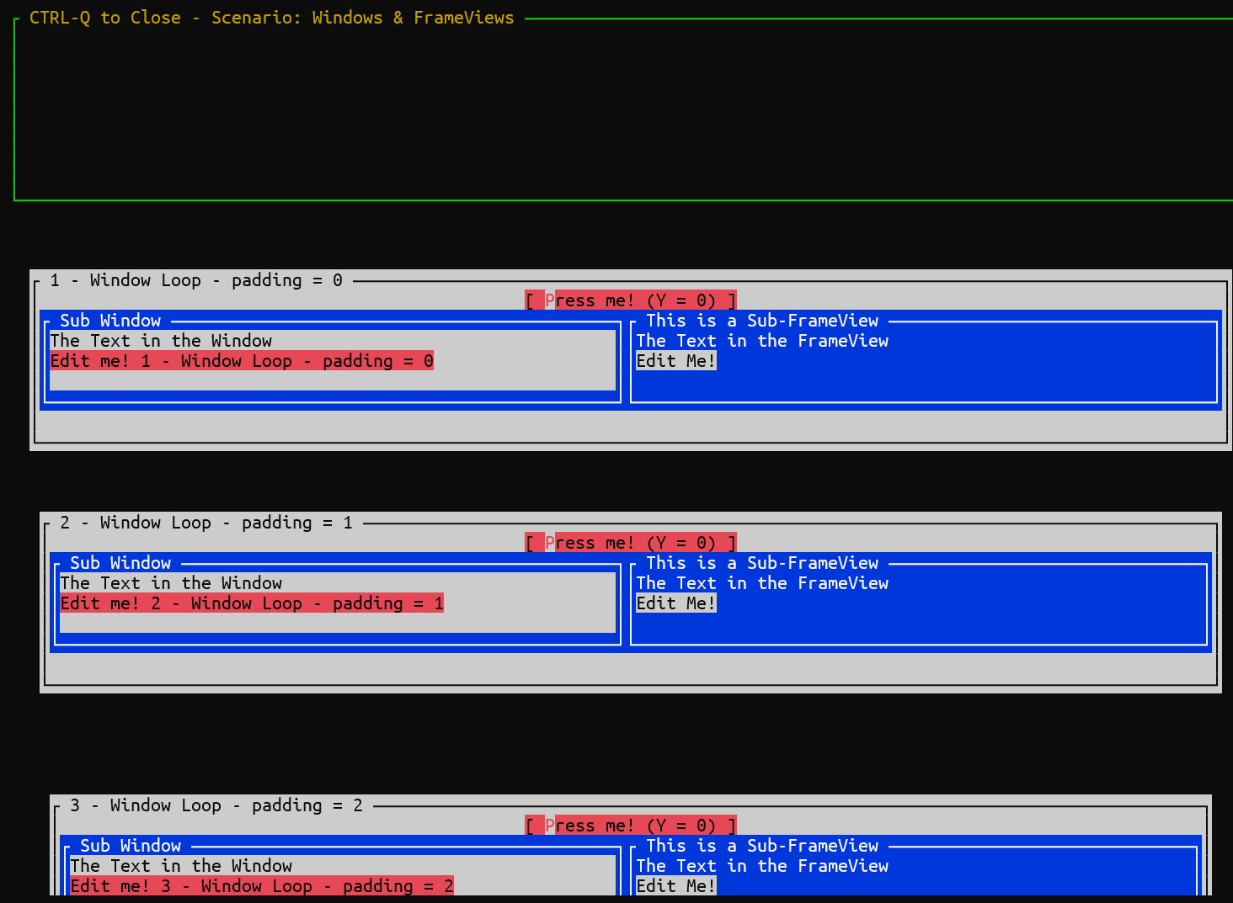Click 'This is a Sub-FrameView' header in window 1
This screenshot has width=1233, height=903.
pos(761,320)
